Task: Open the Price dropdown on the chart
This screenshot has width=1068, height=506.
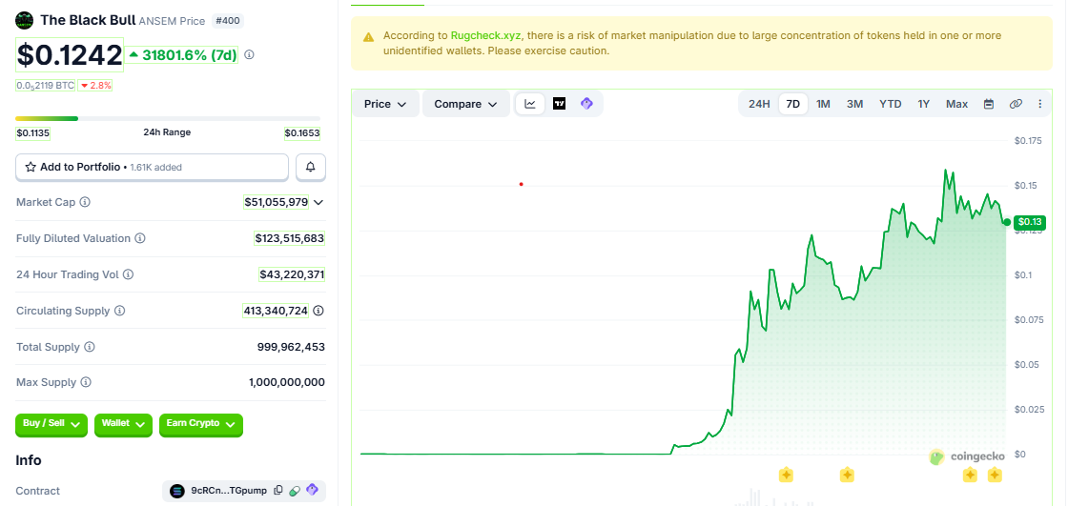Action: pos(385,104)
